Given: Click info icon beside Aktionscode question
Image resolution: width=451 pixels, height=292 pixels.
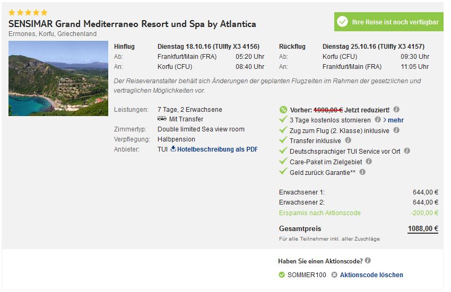Looking at the screenshot, I should pyautogui.click(x=368, y=260).
